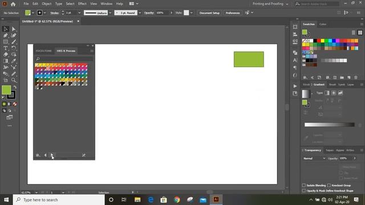The width and height of the screenshot is (365, 205).
Task: Toggle the Color fill mode button
Action: coord(4,104)
